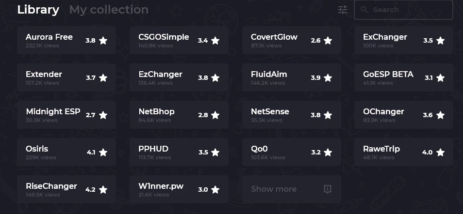Open the CSGOSimple entry
This screenshot has height=214, width=463.
point(179,40)
